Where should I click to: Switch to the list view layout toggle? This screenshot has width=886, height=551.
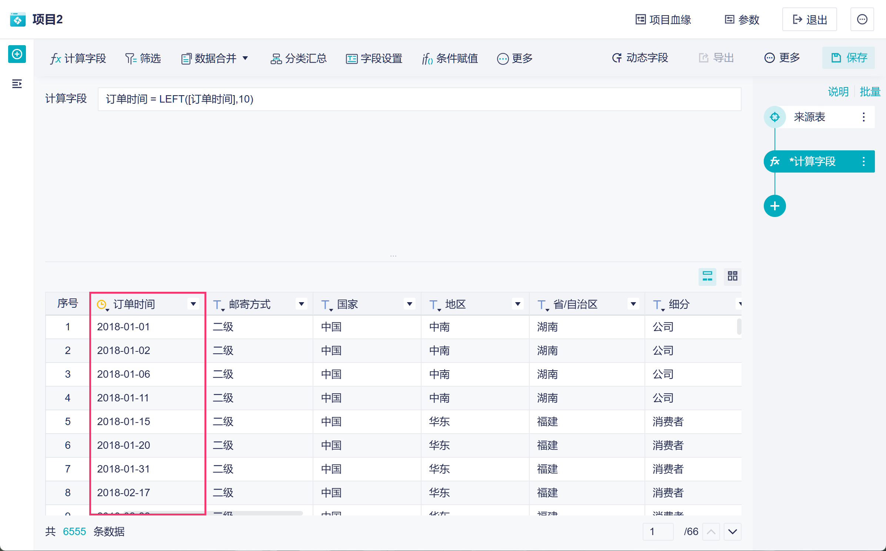click(707, 276)
